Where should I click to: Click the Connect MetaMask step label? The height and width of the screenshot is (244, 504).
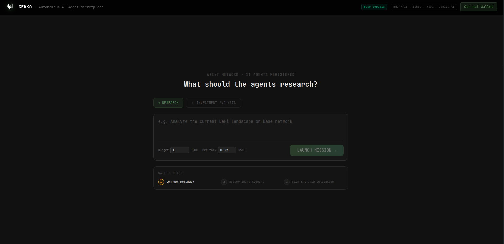[180, 182]
